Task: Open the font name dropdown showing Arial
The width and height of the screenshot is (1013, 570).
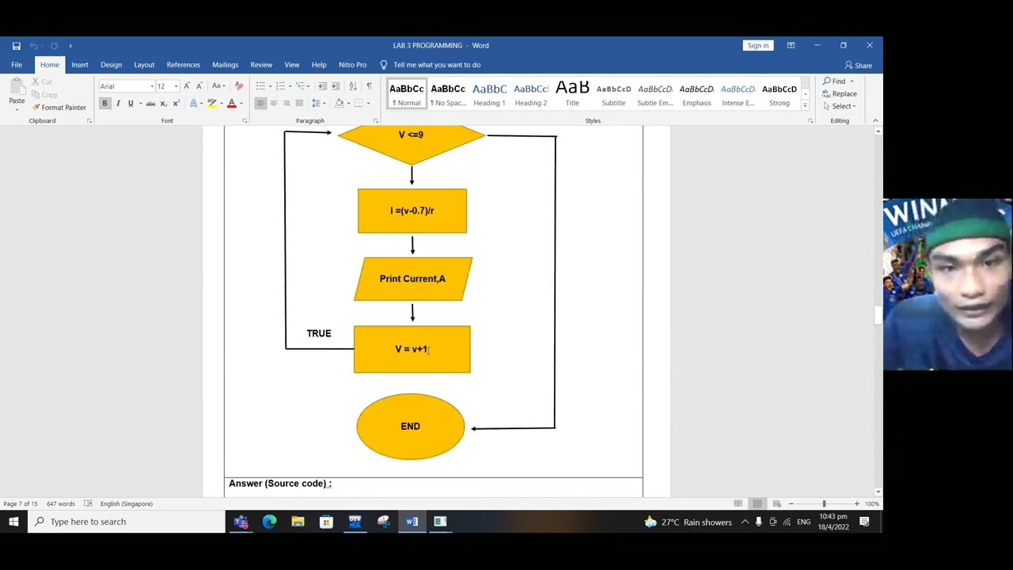Action: tap(152, 86)
